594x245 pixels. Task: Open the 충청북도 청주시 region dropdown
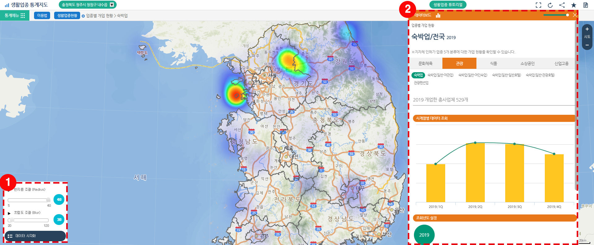112,5
